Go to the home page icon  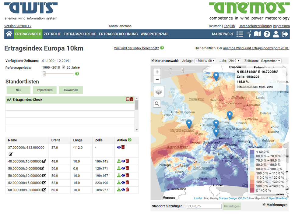pos(9,34)
